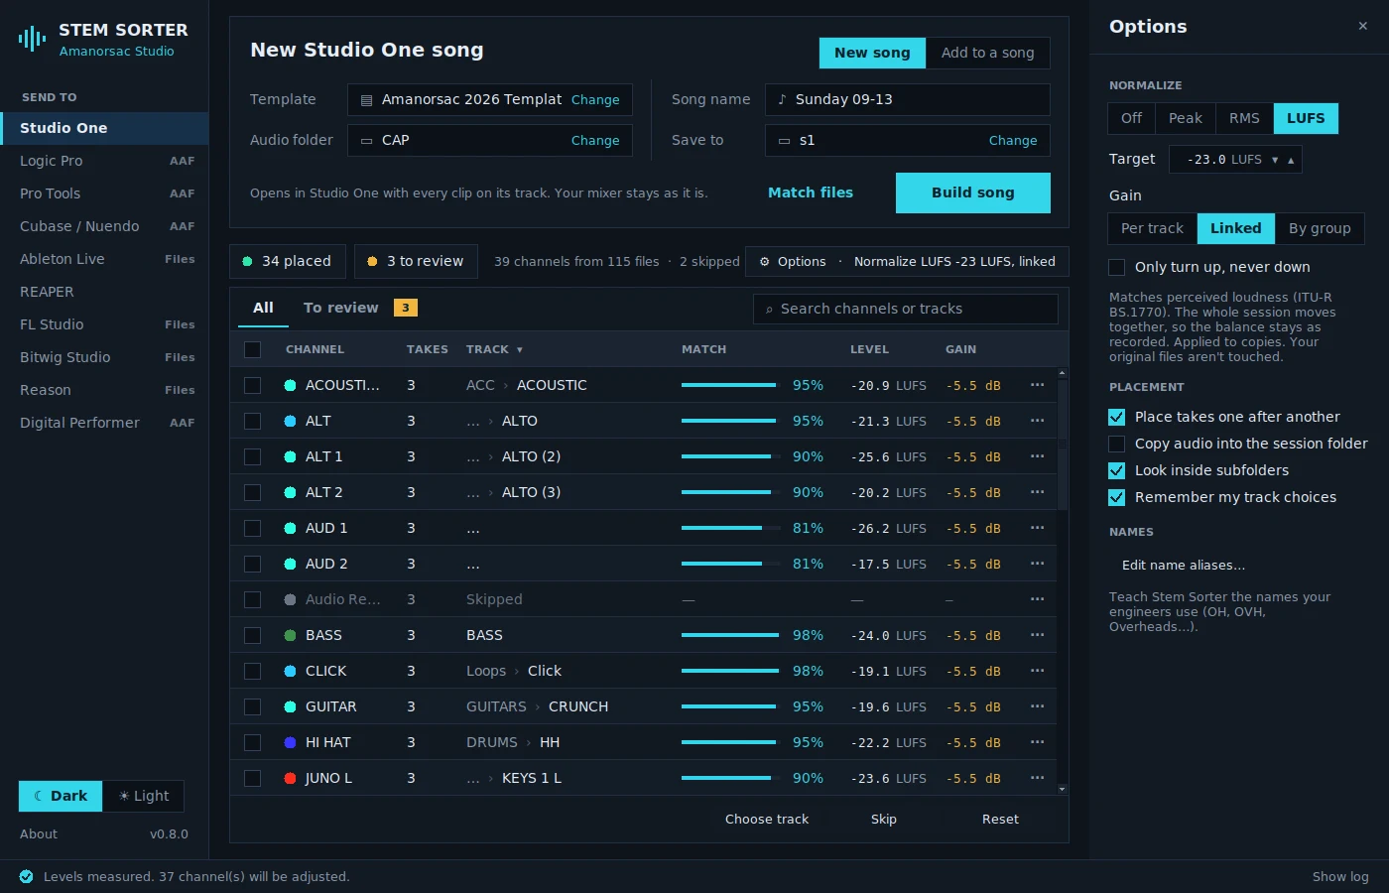1389x893 pixels.
Task: Check the AUD 1 channel row checkbox
Action: click(x=252, y=528)
